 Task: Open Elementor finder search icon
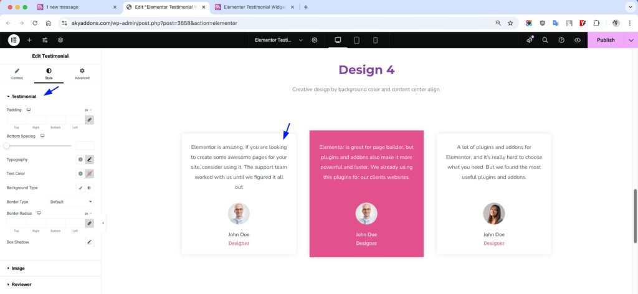coord(545,40)
